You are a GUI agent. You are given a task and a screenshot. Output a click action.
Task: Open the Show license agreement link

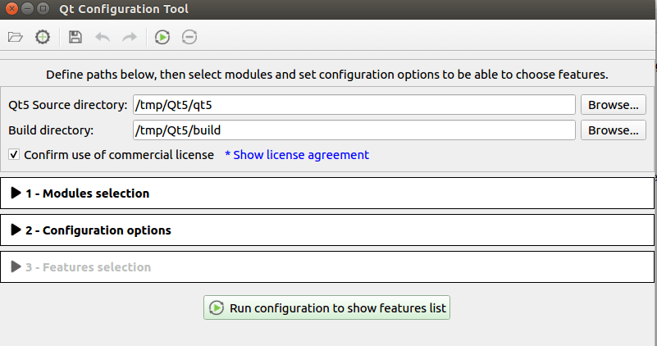pos(297,155)
